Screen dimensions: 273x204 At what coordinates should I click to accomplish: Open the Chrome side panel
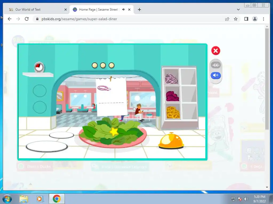pos(246,19)
